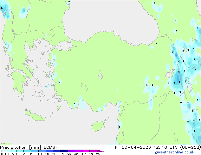Click the 35–40 mm purple legend swatch
201x155 pixels.
78,151
